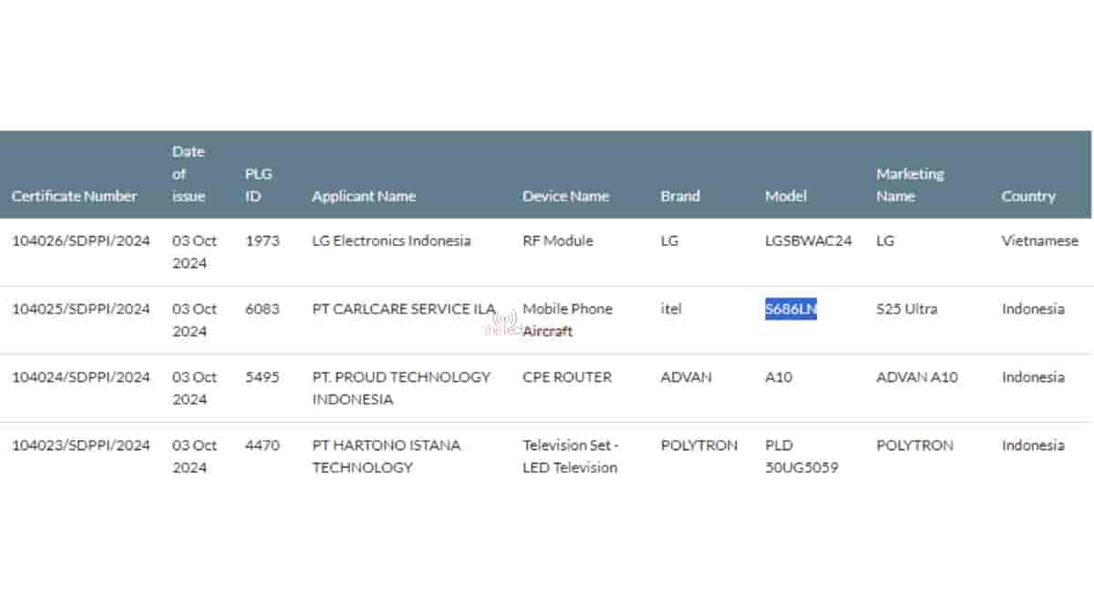The width and height of the screenshot is (1094, 615).
Task: Click the highlighted S686LN model text
Action: pyautogui.click(x=790, y=310)
